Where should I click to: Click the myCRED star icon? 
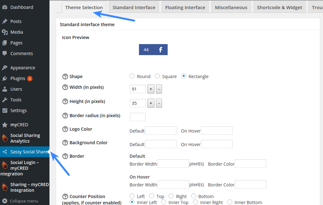click(x=6, y=124)
